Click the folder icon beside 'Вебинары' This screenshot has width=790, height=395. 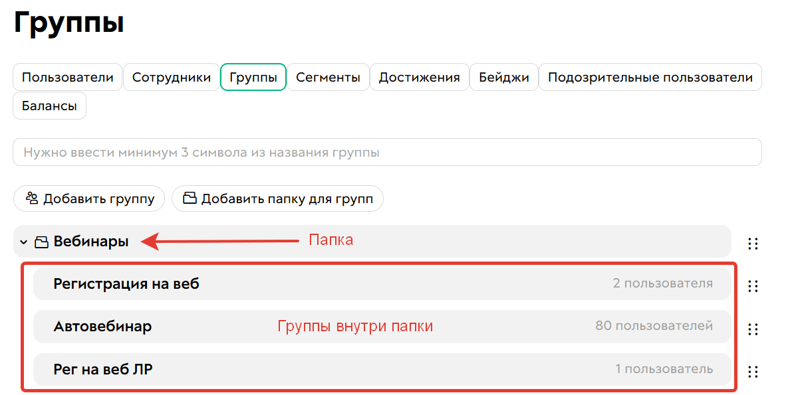[x=41, y=242]
